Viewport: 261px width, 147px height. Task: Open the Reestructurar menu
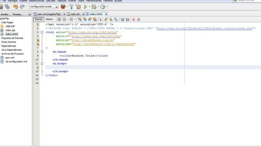pyautogui.click(x=37, y=1)
